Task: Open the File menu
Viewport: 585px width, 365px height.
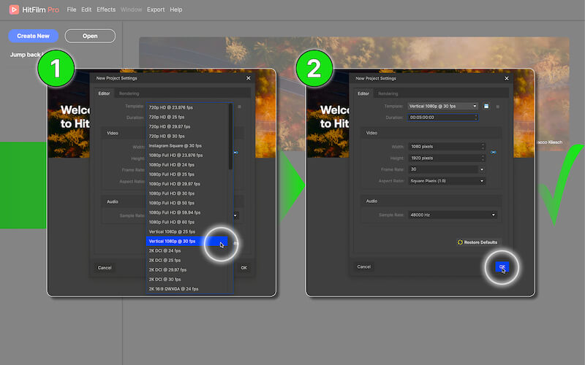Action: [x=72, y=9]
